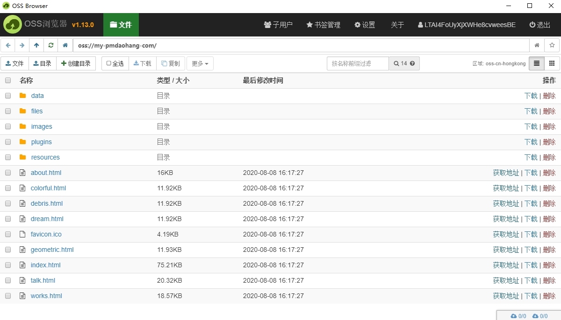Click the talk.html file icon
This screenshot has height=320, width=561.
click(22, 280)
